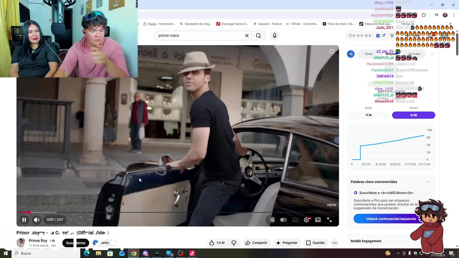459x258 pixels.
Task: Start voice search with the microphone
Action: point(275,35)
